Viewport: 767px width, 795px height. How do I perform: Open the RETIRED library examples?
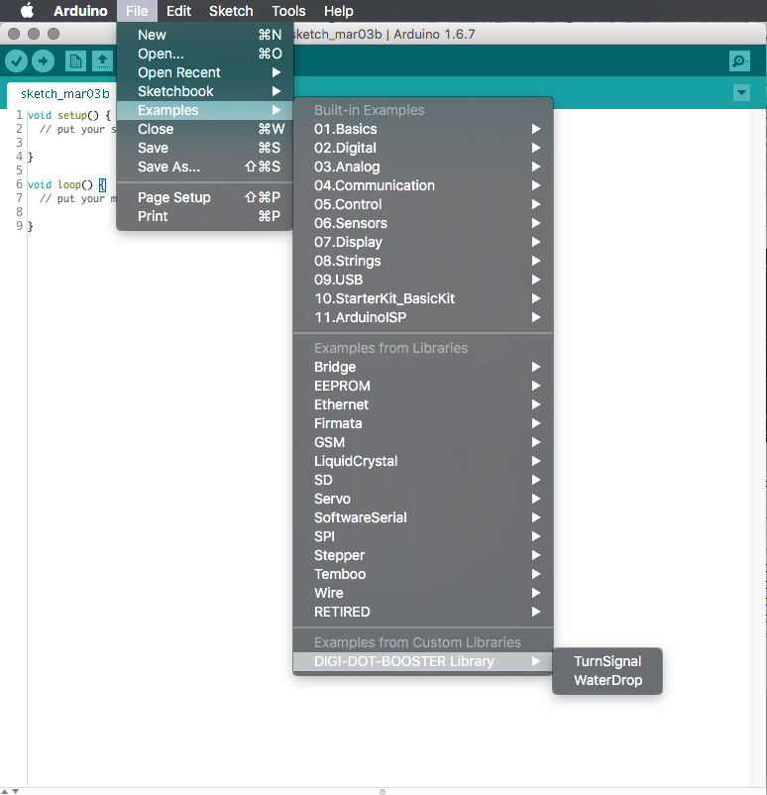pos(423,612)
